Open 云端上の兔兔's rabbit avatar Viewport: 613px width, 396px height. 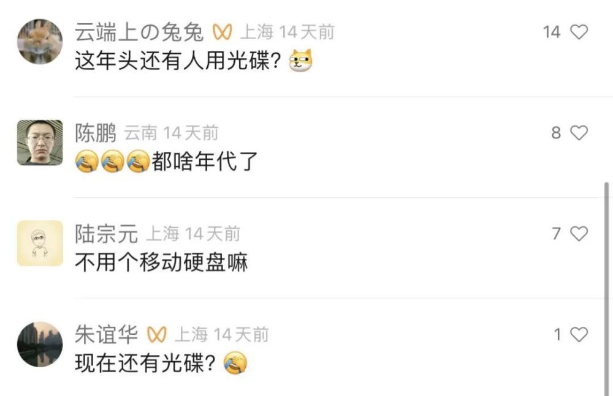[40, 42]
